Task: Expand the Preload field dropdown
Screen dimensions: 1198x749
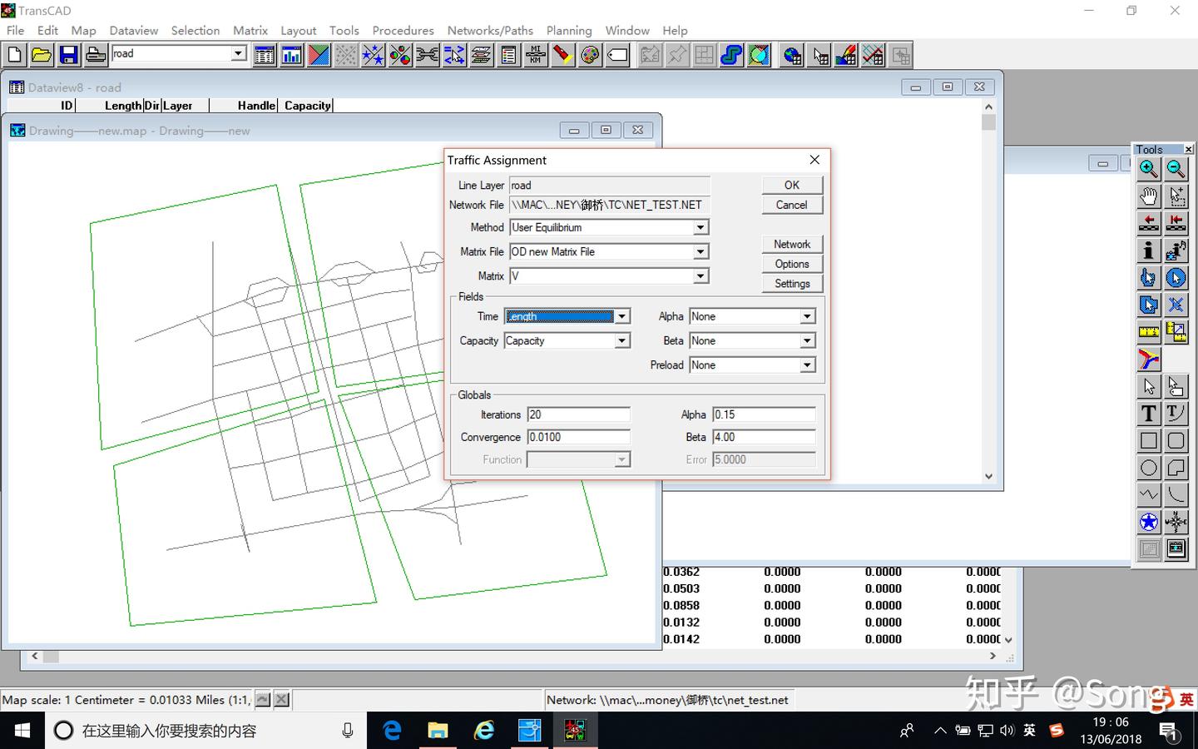Action: click(x=807, y=365)
